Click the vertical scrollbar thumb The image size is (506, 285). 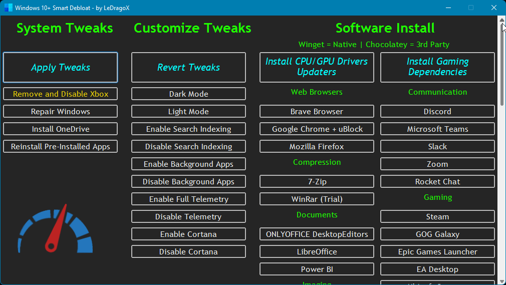[x=502, y=64]
